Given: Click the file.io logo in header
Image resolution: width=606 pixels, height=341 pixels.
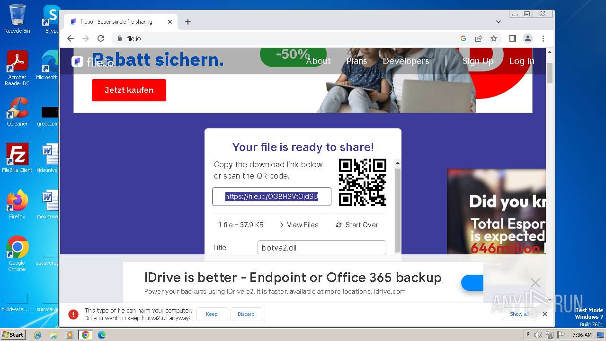Looking at the screenshot, I should click(x=92, y=62).
